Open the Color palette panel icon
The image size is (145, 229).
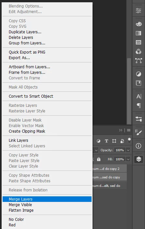pos(138,24)
